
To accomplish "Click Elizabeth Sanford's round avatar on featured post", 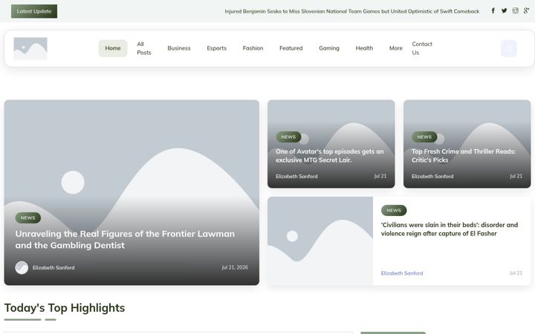I will 22,267.
